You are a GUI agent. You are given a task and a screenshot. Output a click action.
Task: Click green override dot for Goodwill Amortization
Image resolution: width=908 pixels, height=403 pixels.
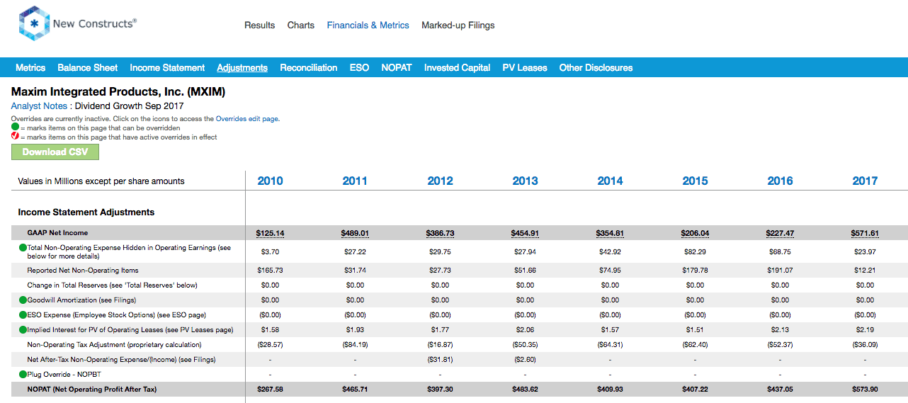click(23, 300)
